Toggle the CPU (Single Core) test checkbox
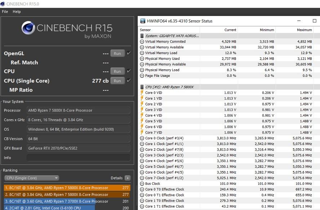Screen dimensions: 320x210 [129, 80]
